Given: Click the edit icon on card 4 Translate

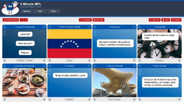Looking at the screenshot, I should [x=140, y=27].
